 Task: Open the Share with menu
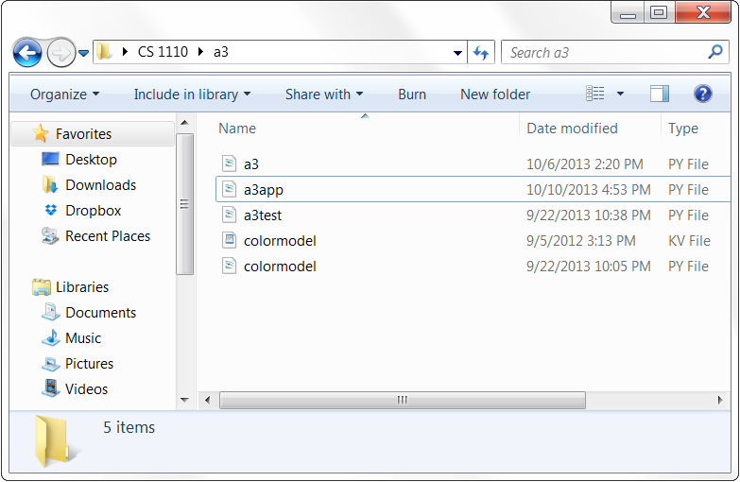[x=324, y=95]
